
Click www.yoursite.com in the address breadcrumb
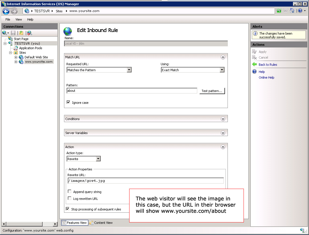tap(84, 11)
